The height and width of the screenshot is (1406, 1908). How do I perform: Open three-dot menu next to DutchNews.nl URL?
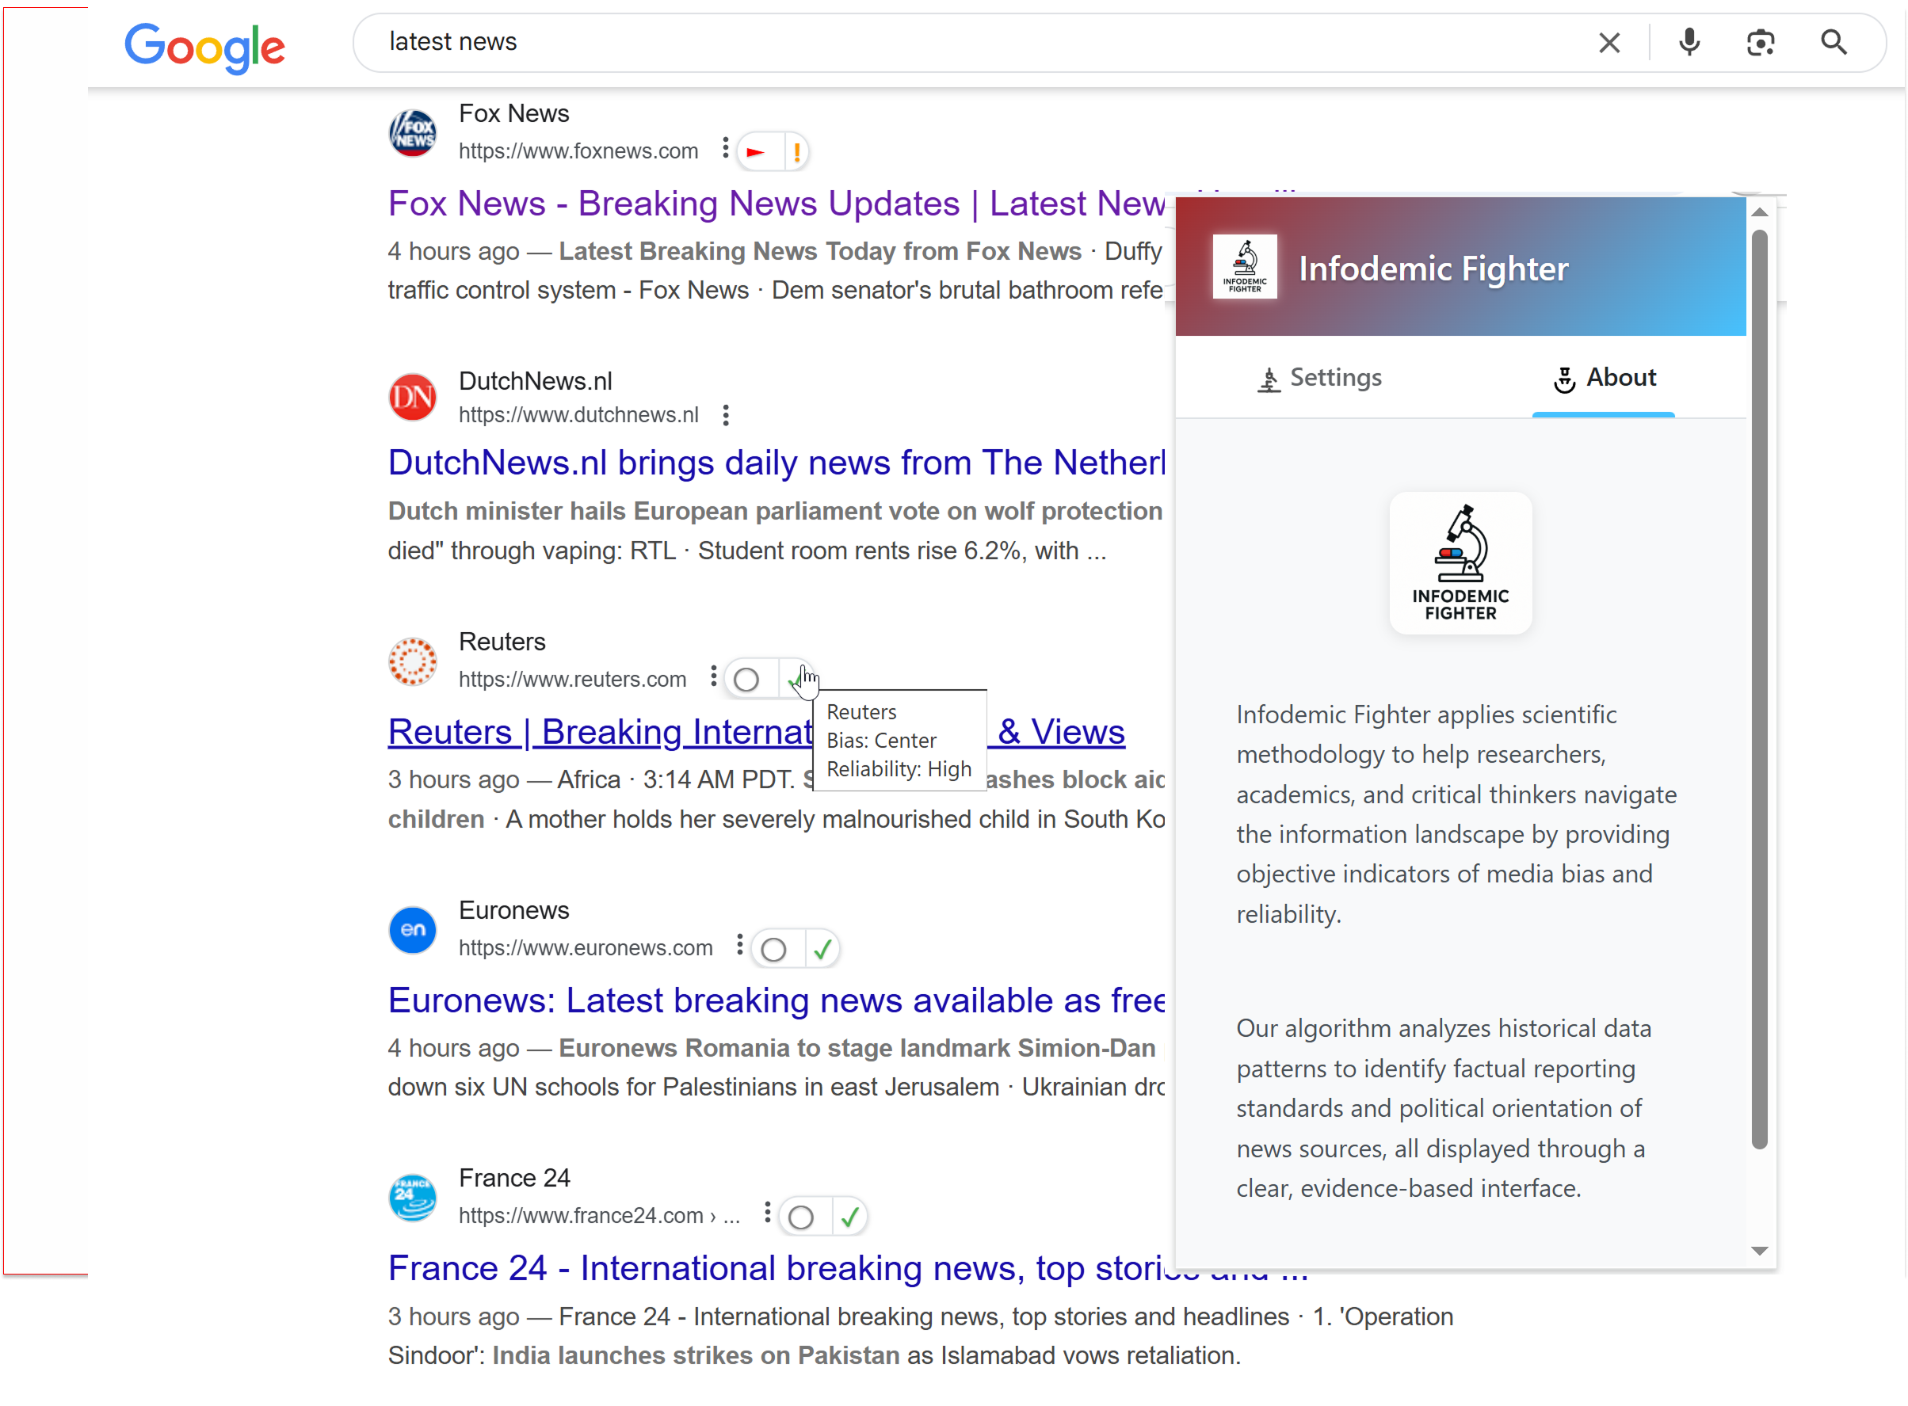point(725,415)
